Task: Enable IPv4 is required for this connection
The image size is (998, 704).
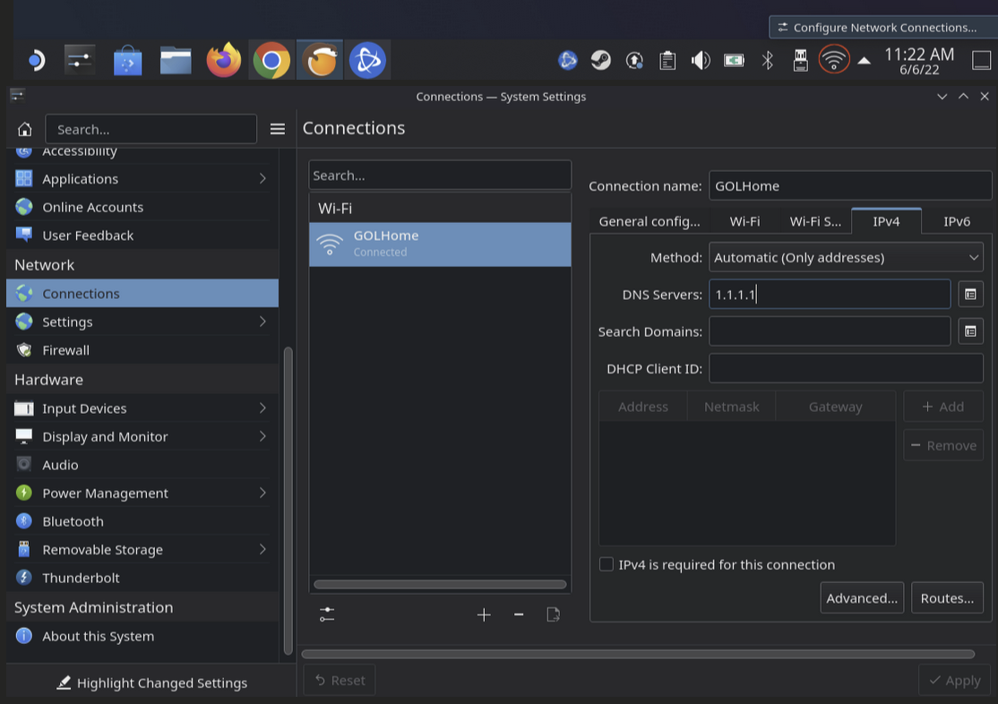Action: pos(607,564)
